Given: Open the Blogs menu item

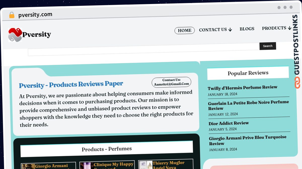Looking at the screenshot, I should (247, 29).
